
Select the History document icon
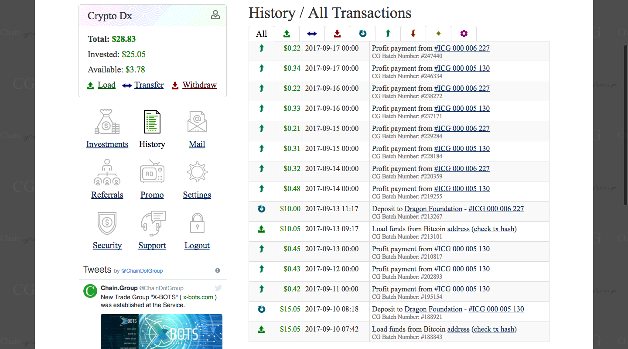point(152,122)
